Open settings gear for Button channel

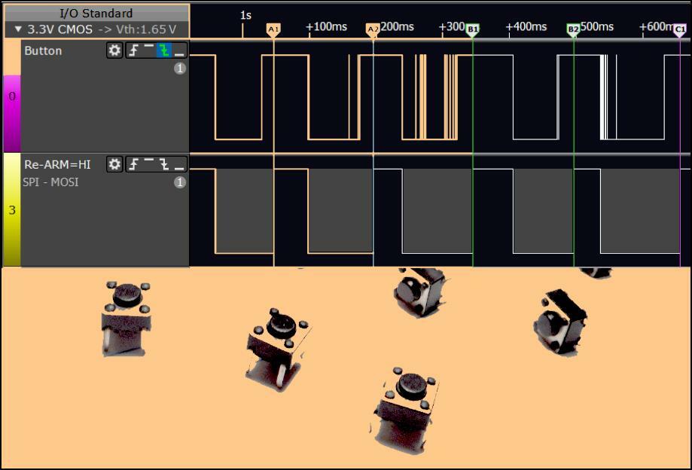(114, 50)
